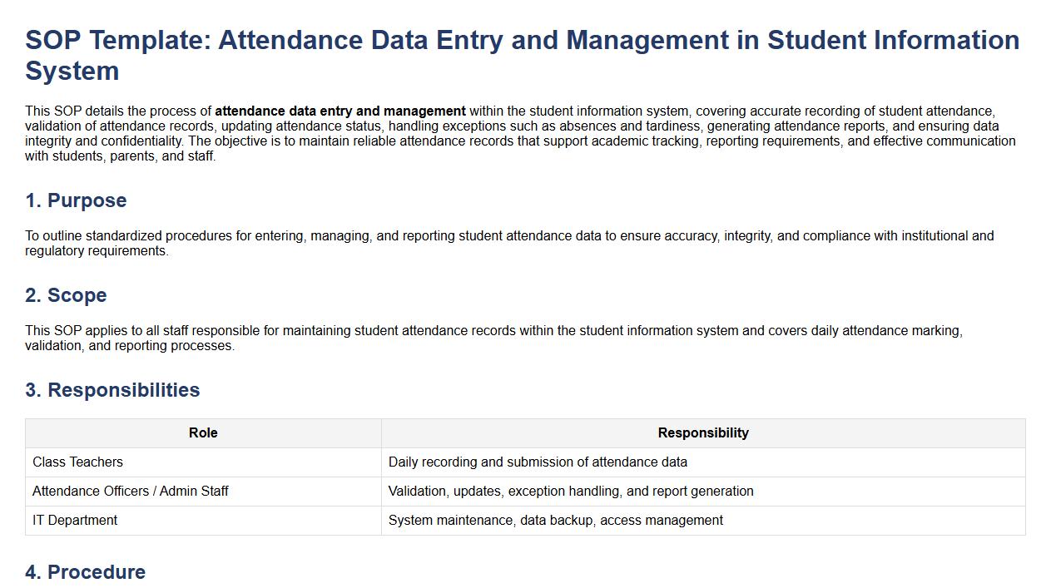This screenshot has height=588, width=1051.
Task: Click the word "System" in the title's second line
Action: click(x=72, y=71)
